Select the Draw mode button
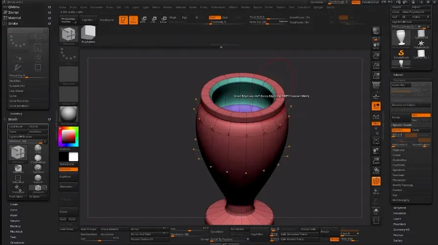This screenshot has height=245, width=438. click(x=132, y=20)
